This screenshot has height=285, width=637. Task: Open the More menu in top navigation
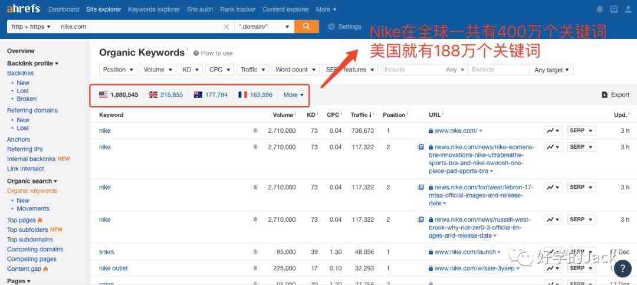point(326,9)
